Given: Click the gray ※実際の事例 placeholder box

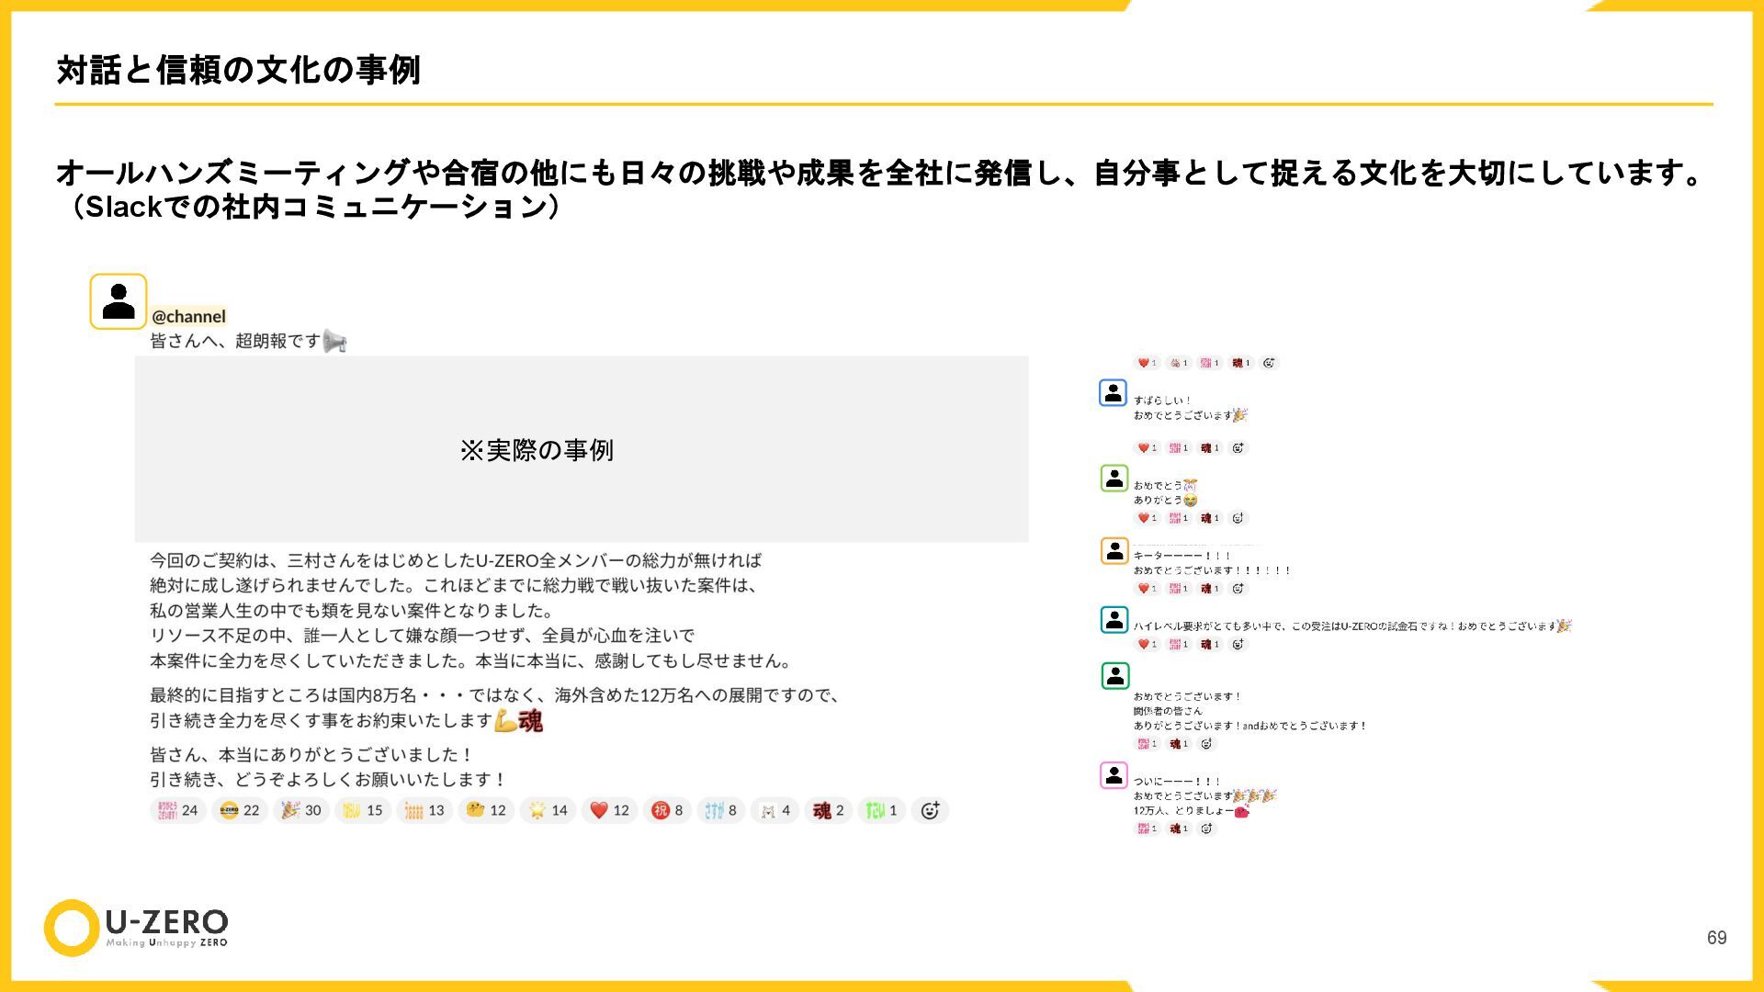Looking at the screenshot, I should point(581,449).
